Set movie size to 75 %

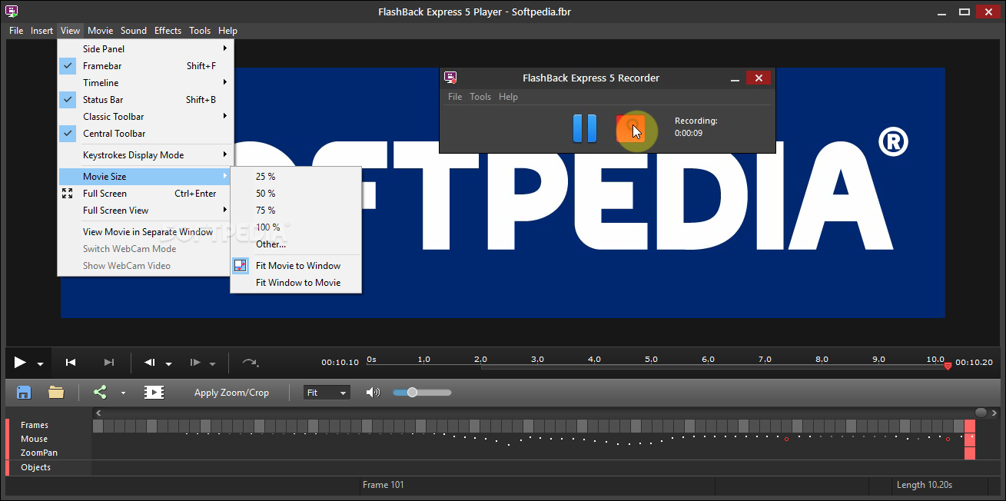296,211
